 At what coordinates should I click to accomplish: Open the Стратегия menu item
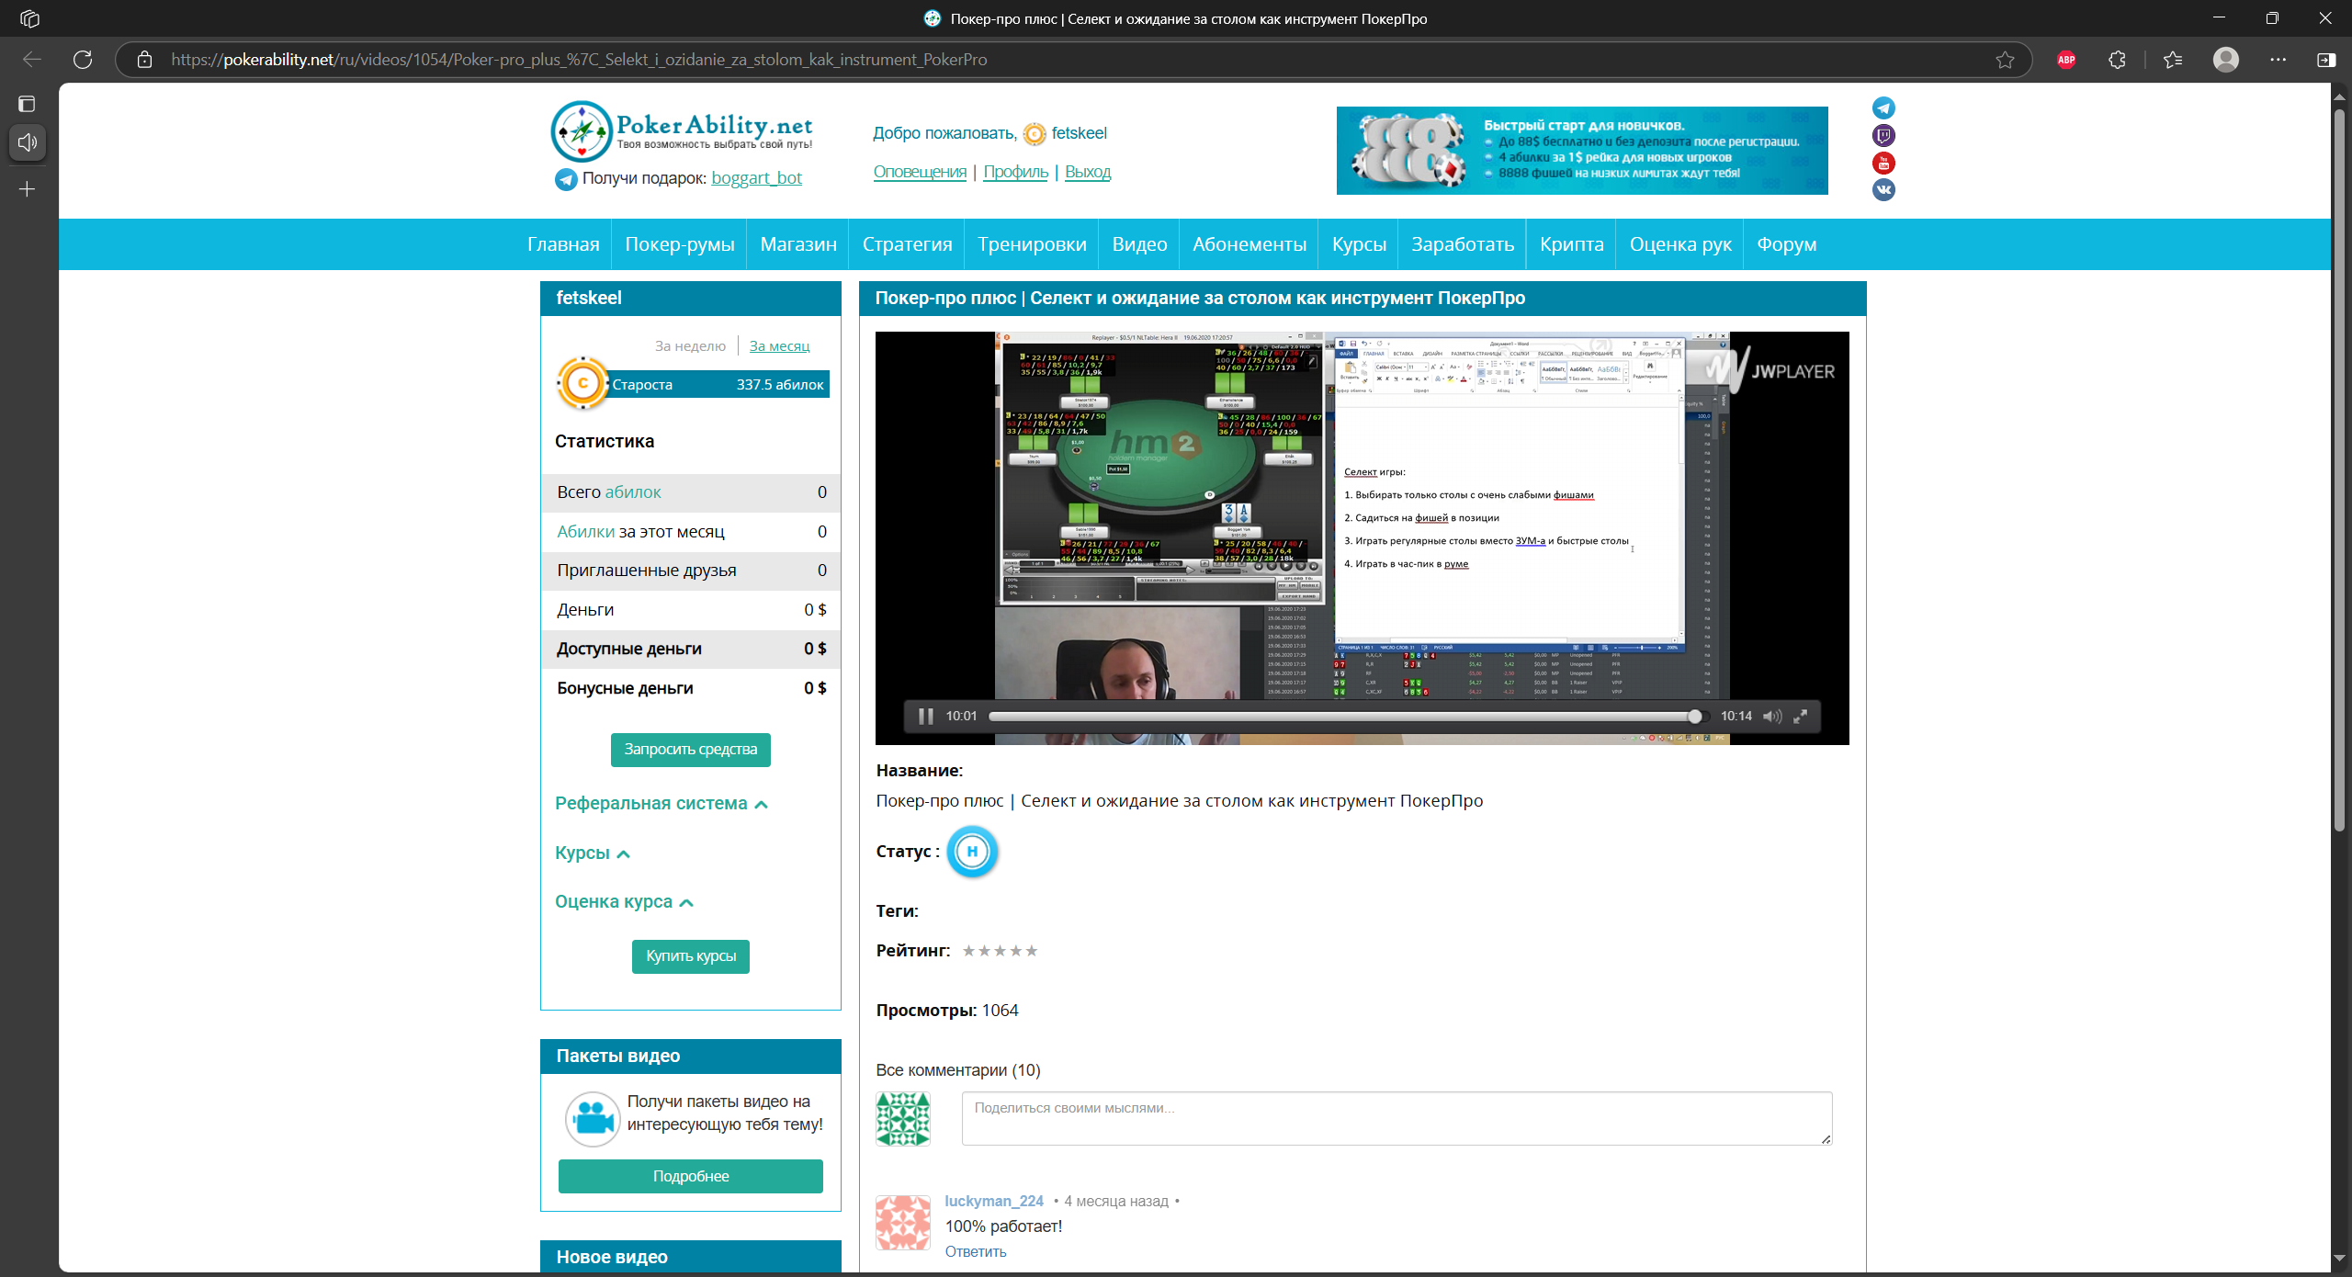(x=907, y=244)
